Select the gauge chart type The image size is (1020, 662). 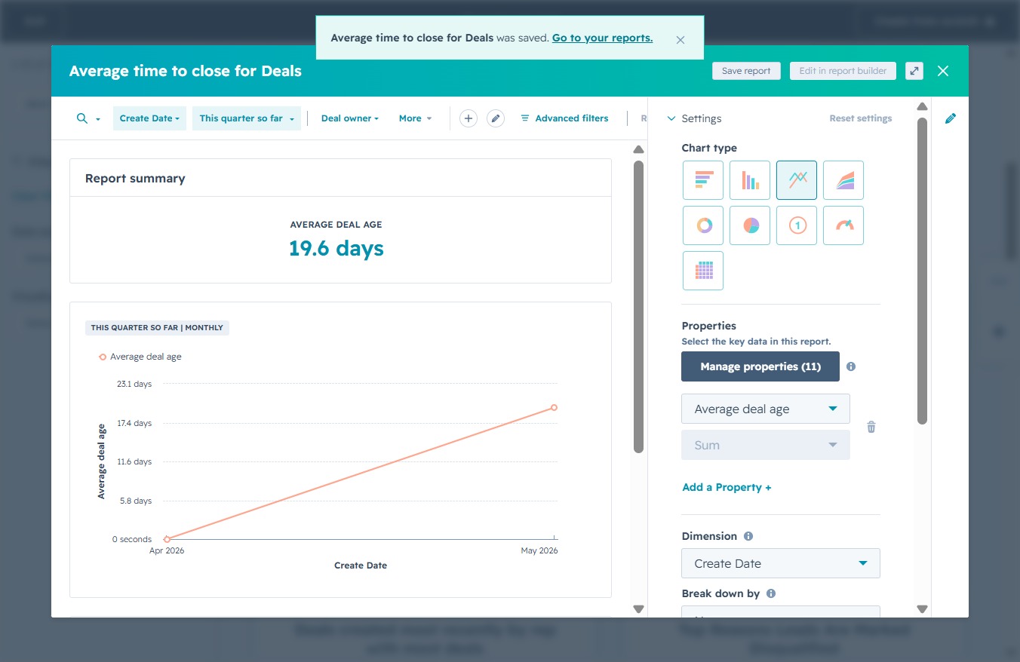coord(843,225)
